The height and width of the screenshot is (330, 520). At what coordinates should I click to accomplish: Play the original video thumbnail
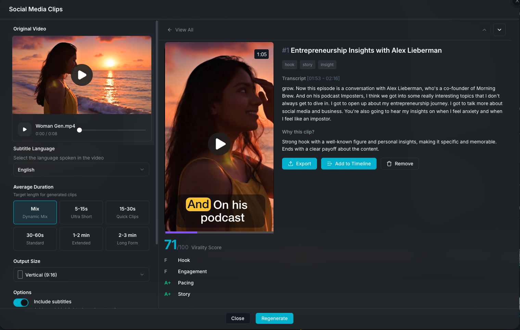[82, 75]
